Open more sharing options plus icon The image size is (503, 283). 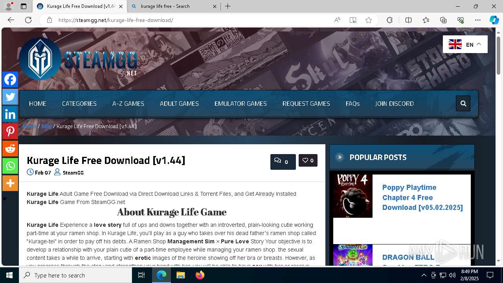(x=10, y=183)
